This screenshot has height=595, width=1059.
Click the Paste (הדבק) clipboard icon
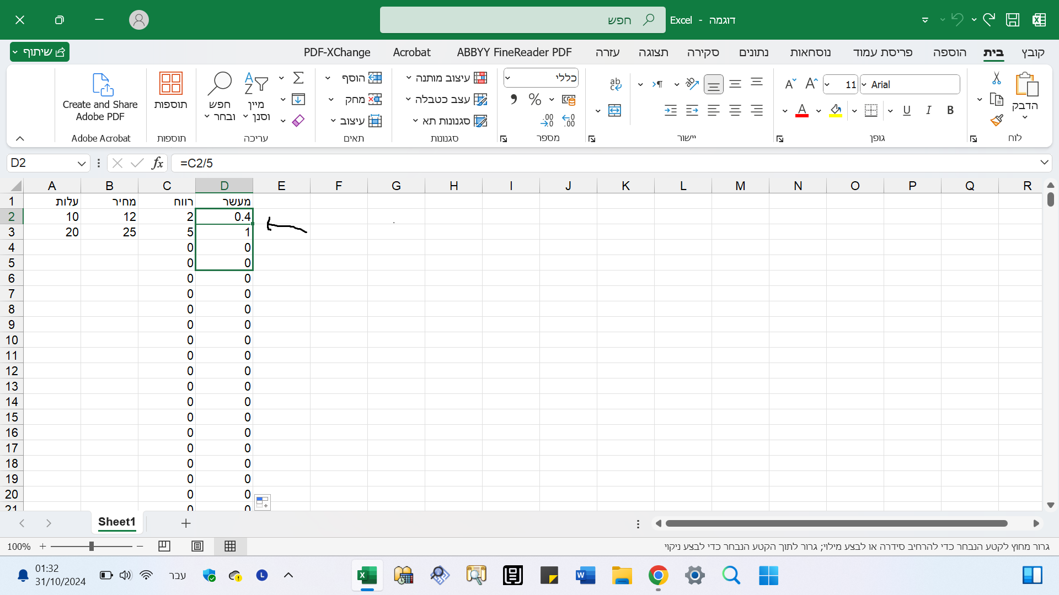pyautogui.click(x=1026, y=85)
